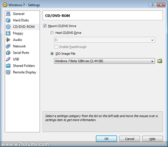
Task: Expand the Windows 7 Beta ISO dropdown
Action: [x=104, y=61]
